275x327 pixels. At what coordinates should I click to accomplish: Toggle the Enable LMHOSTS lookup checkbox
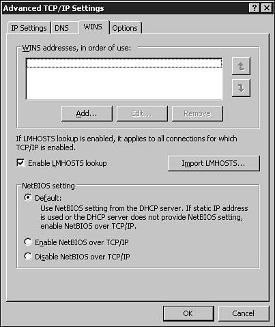[20, 163]
